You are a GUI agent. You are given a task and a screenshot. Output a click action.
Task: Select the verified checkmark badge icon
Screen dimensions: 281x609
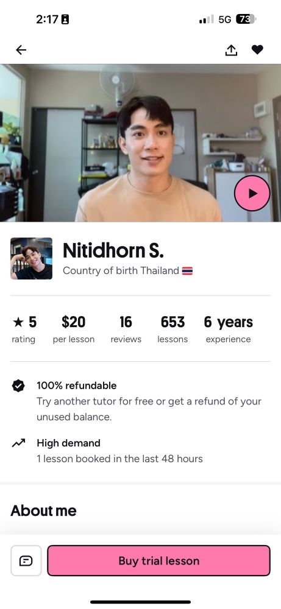click(x=18, y=385)
